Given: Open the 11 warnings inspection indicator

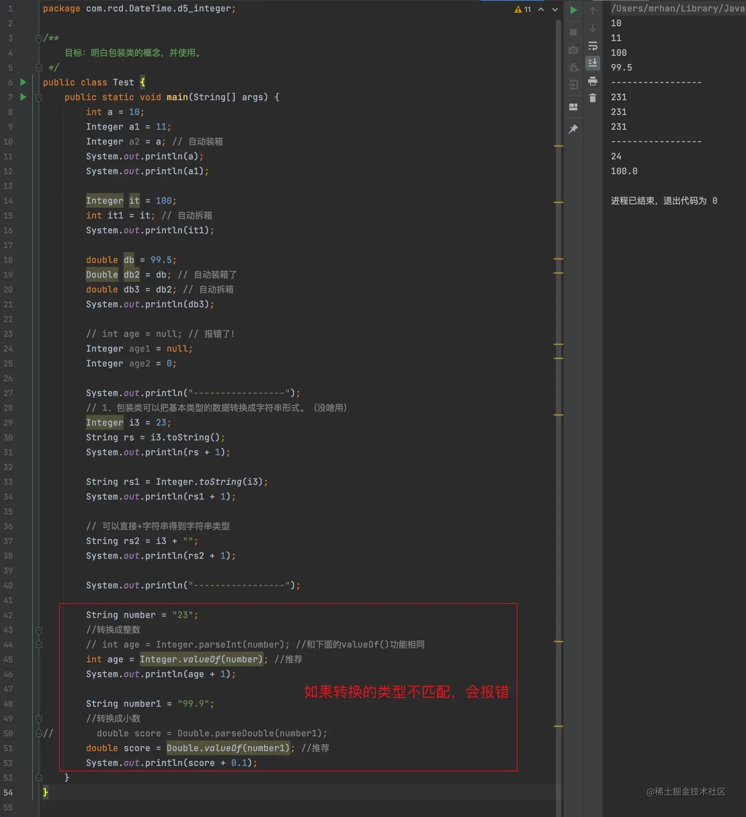Looking at the screenshot, I should point(522,9).
